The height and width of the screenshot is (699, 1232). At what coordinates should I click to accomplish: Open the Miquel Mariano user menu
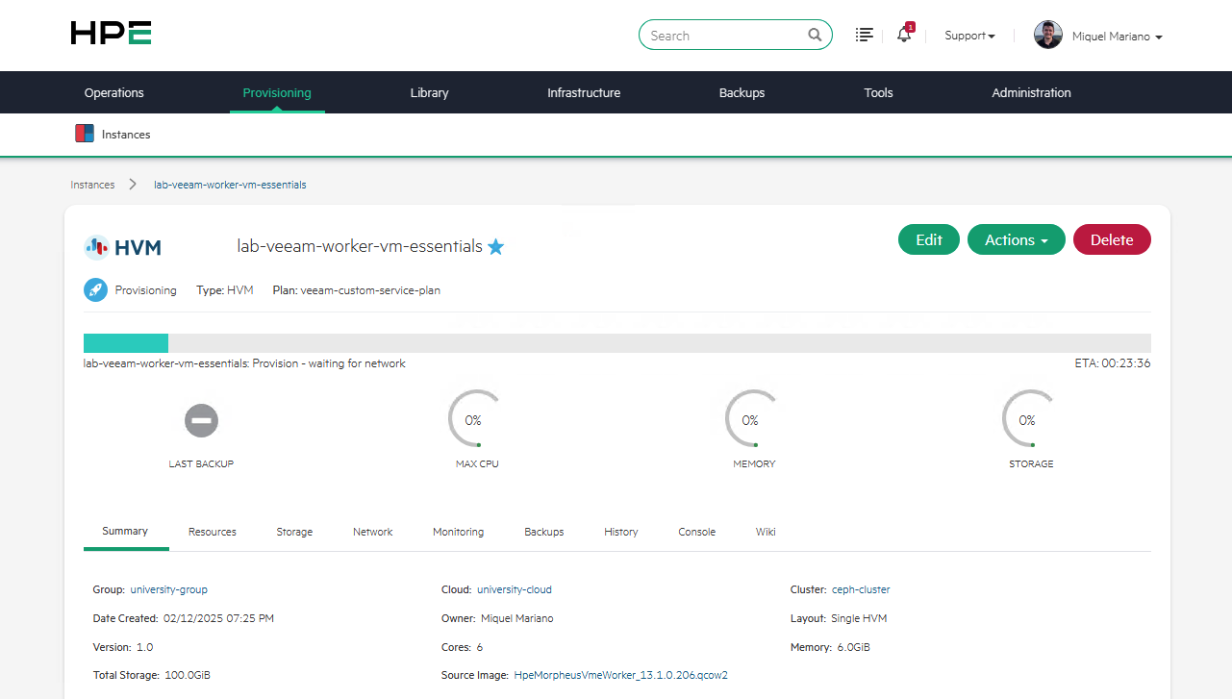tap(1118, 37)
